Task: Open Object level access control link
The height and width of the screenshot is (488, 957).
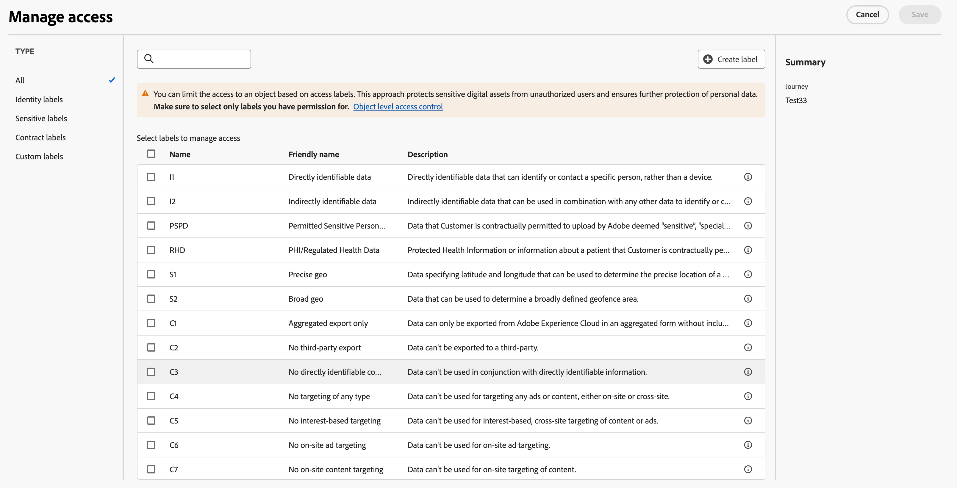Action: (x=398, y=107)
